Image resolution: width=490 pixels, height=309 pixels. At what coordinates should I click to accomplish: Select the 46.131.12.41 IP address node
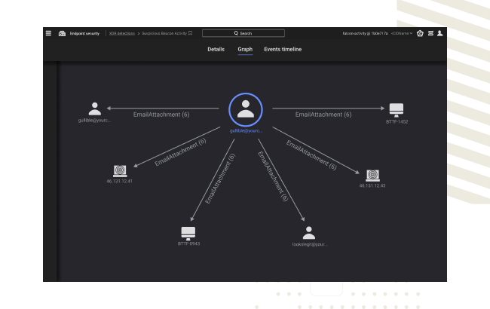(x=120, y=171)
